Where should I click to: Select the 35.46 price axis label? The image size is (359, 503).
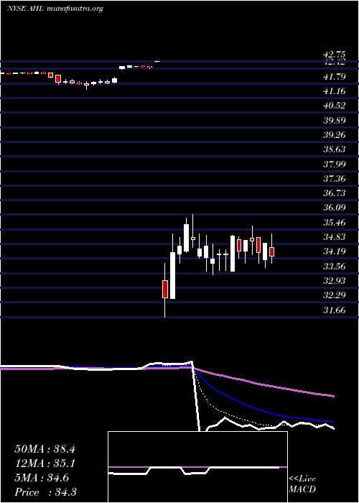tap(335, 222)
